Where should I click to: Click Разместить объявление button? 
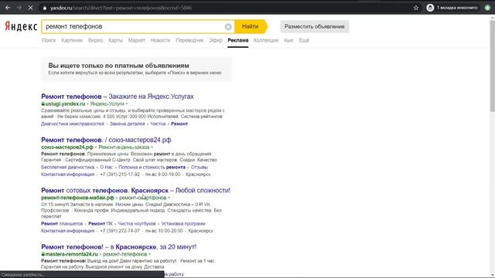point(315,26)
